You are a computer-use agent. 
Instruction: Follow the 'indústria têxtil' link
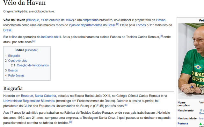(51, 37)
